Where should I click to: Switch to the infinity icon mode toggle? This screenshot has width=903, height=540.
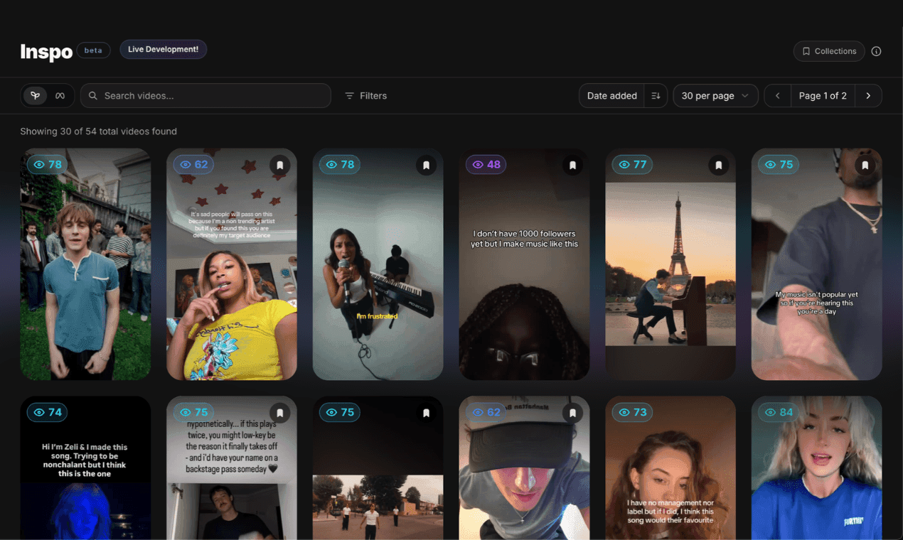click(60, 95)
